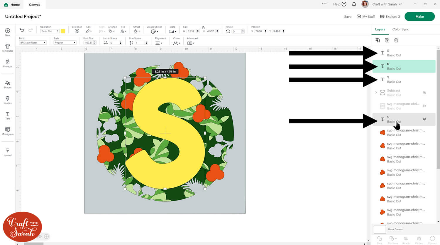
Task: Show the hidden Subtract layer
Action: (424, 93)
